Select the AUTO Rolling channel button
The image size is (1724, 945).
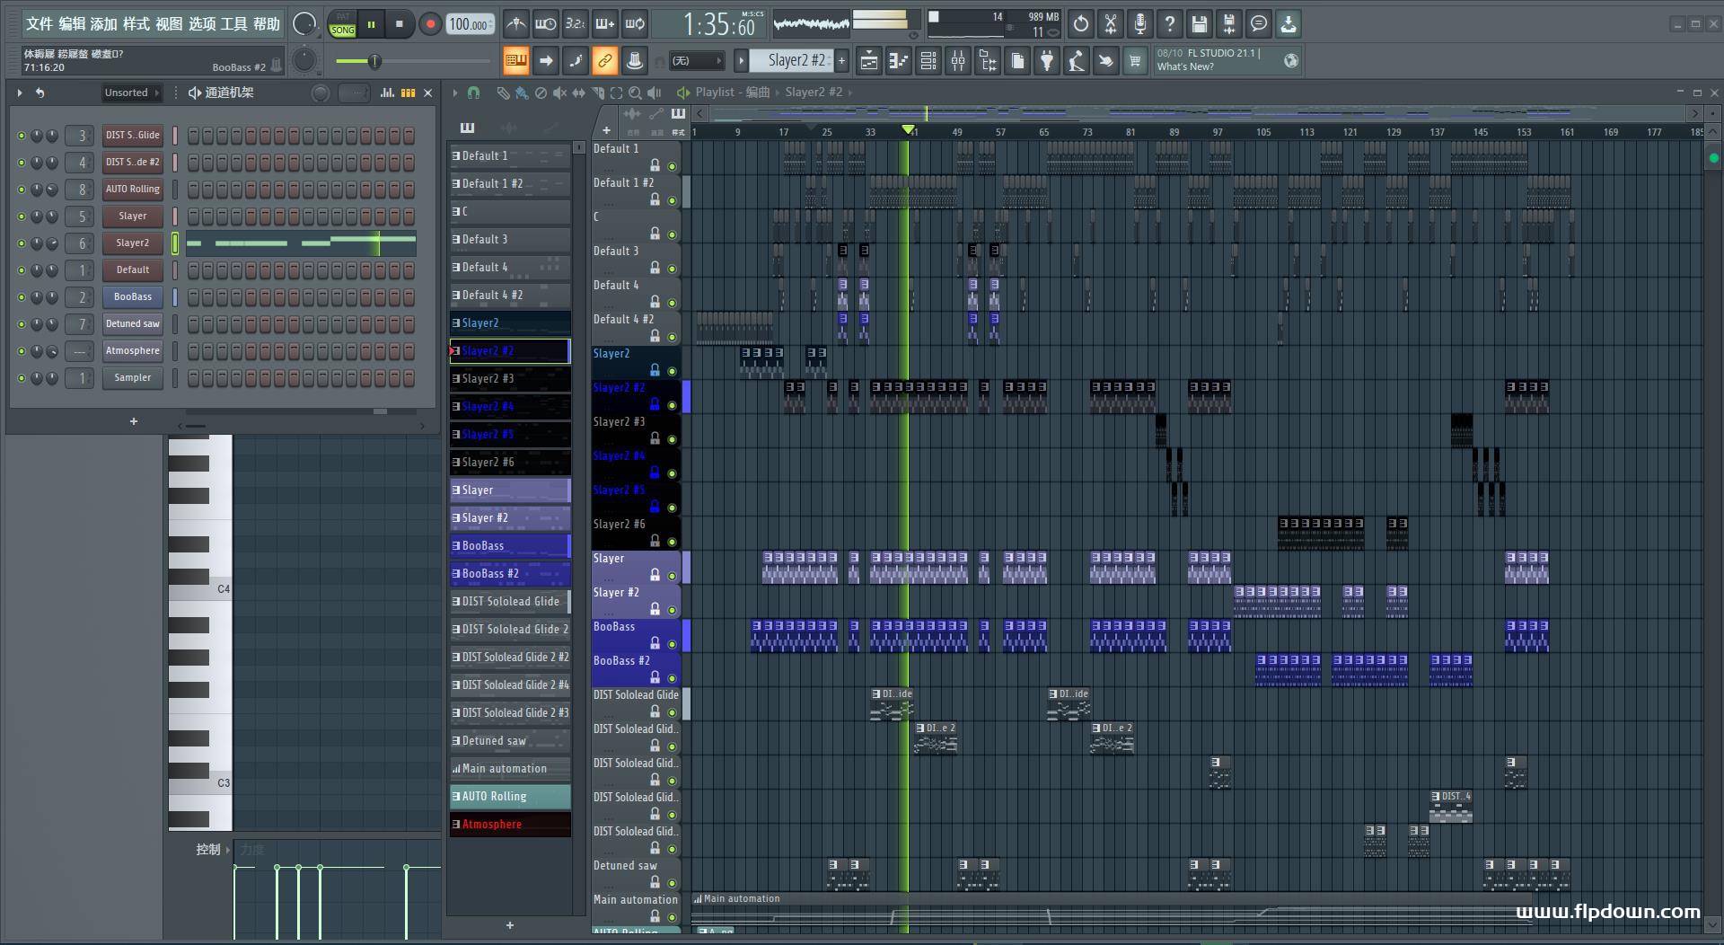pyautogui.click(x=132, y=190)
